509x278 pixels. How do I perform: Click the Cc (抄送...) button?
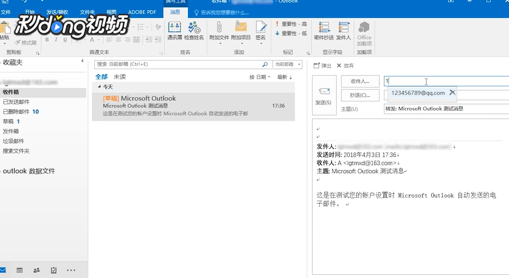360,95
